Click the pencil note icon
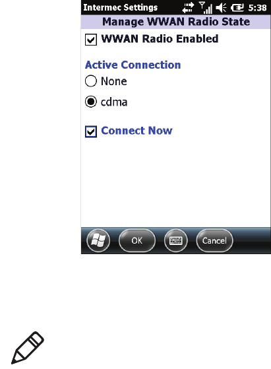This screenshot has height=369, width=271. click(x=28, y=348)
